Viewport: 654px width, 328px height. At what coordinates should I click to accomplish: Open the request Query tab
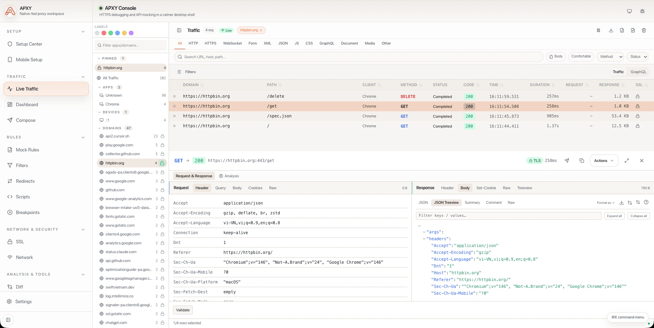(x=220, y=188)
